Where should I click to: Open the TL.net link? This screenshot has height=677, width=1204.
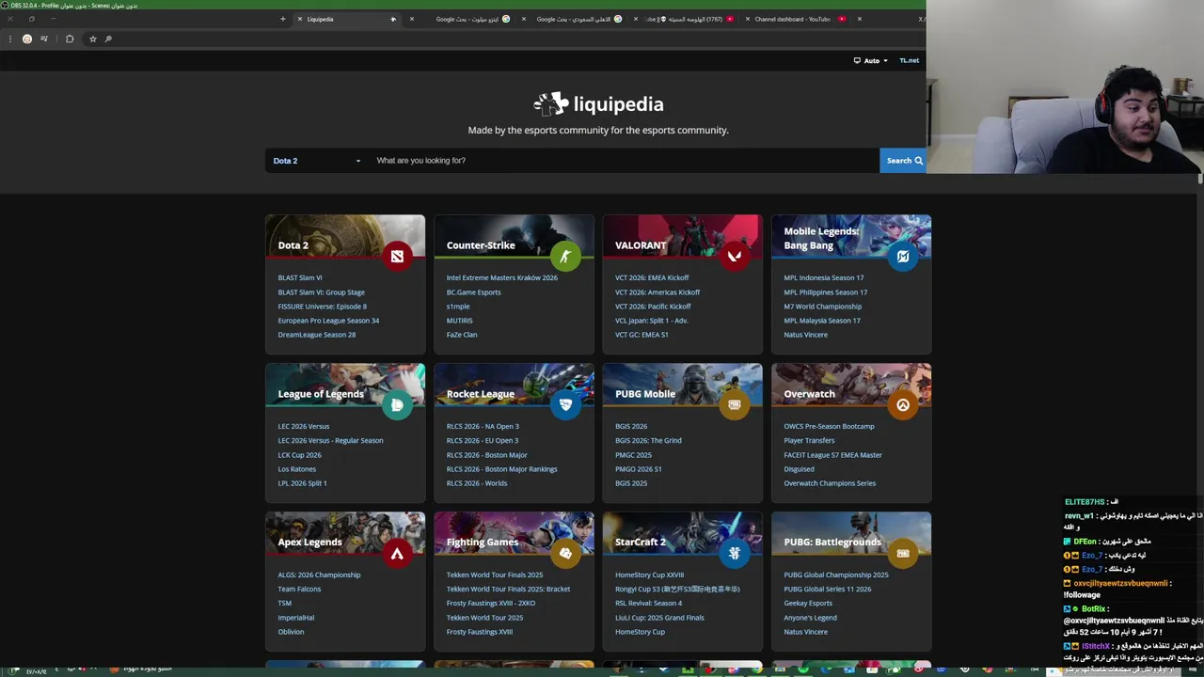[x=909, y=60]
